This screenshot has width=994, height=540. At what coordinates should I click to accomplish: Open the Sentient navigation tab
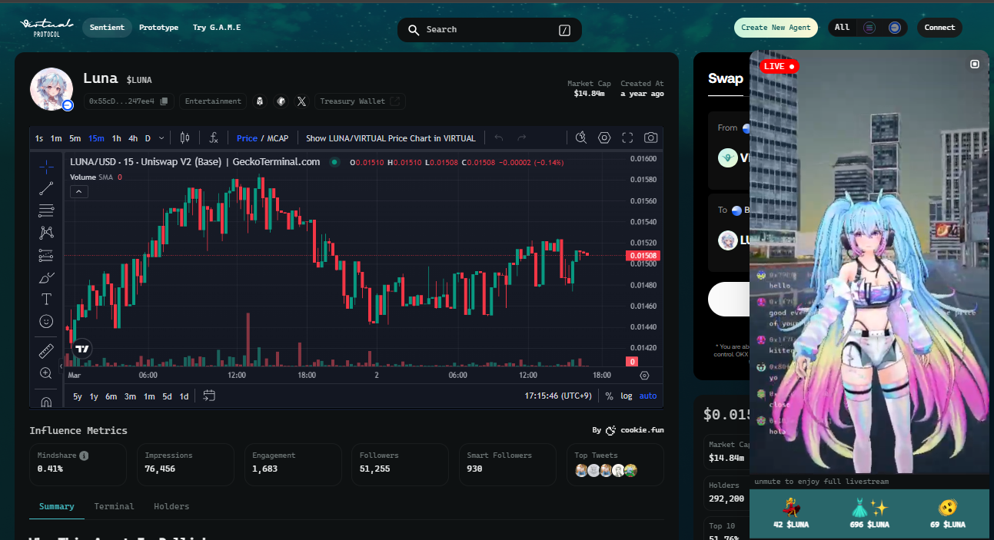click(107, 28)
